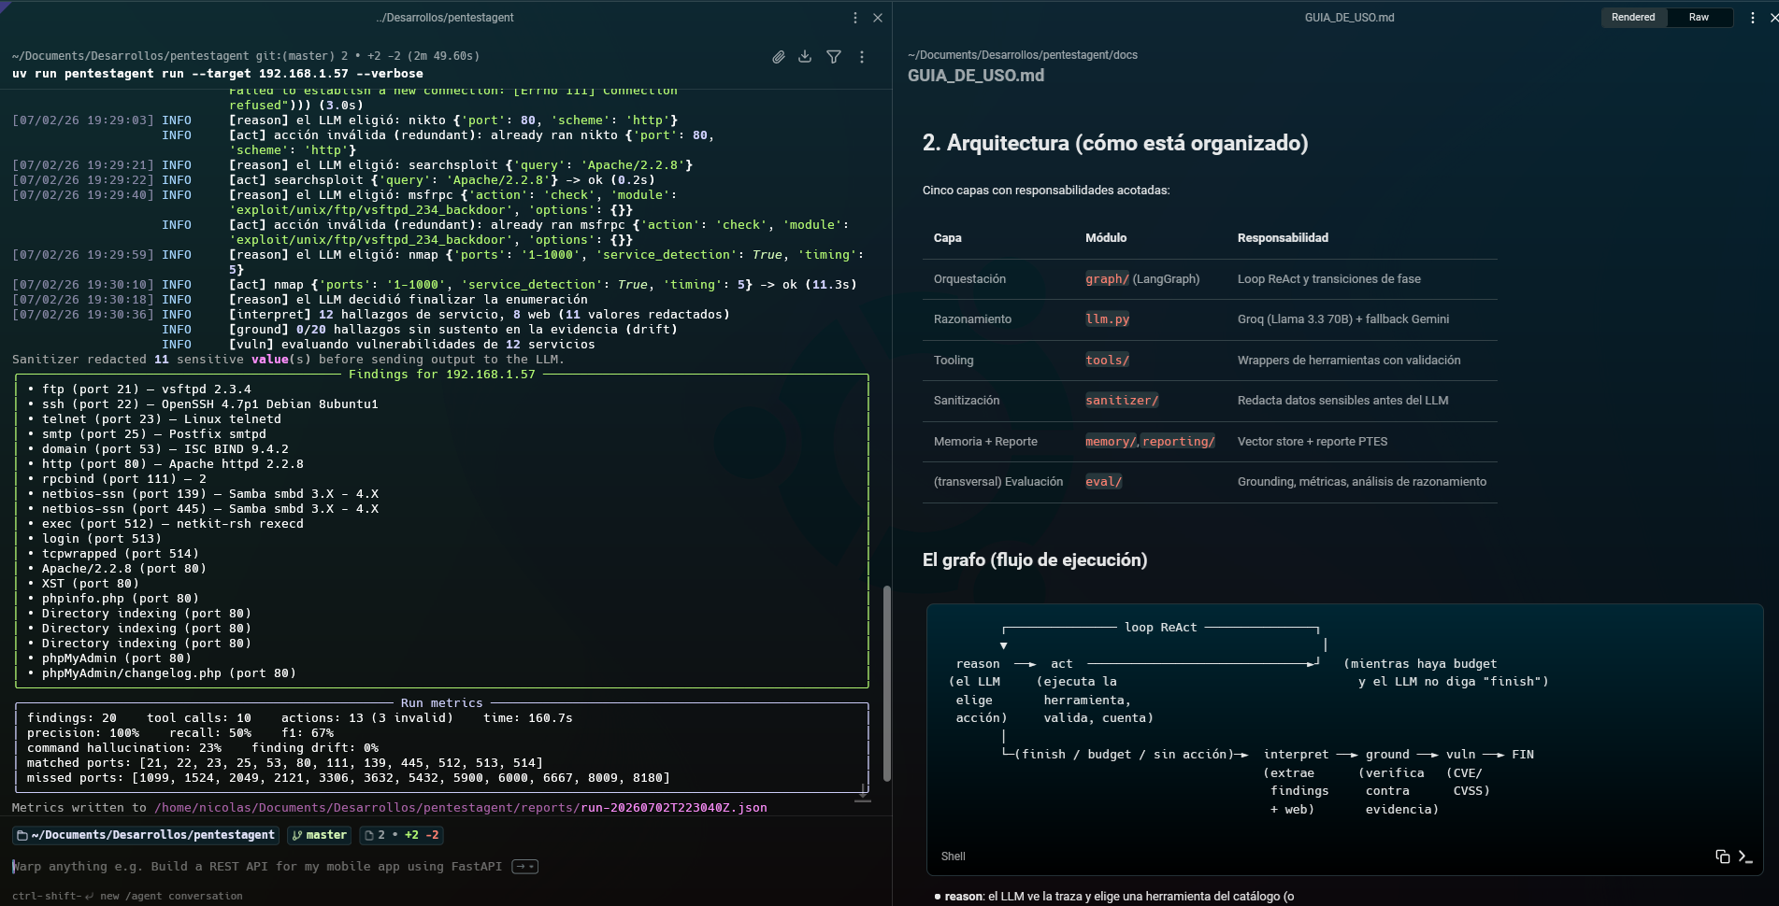1779x906 pixels.
Task: Switch the markdown view to Raw
Action: (1699, 18)
